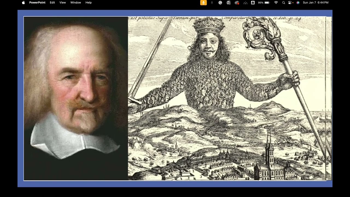Viewport: 350px width, 197px height.
Task: Open the Wi-Fi status menu
Action: pos(276,2)
